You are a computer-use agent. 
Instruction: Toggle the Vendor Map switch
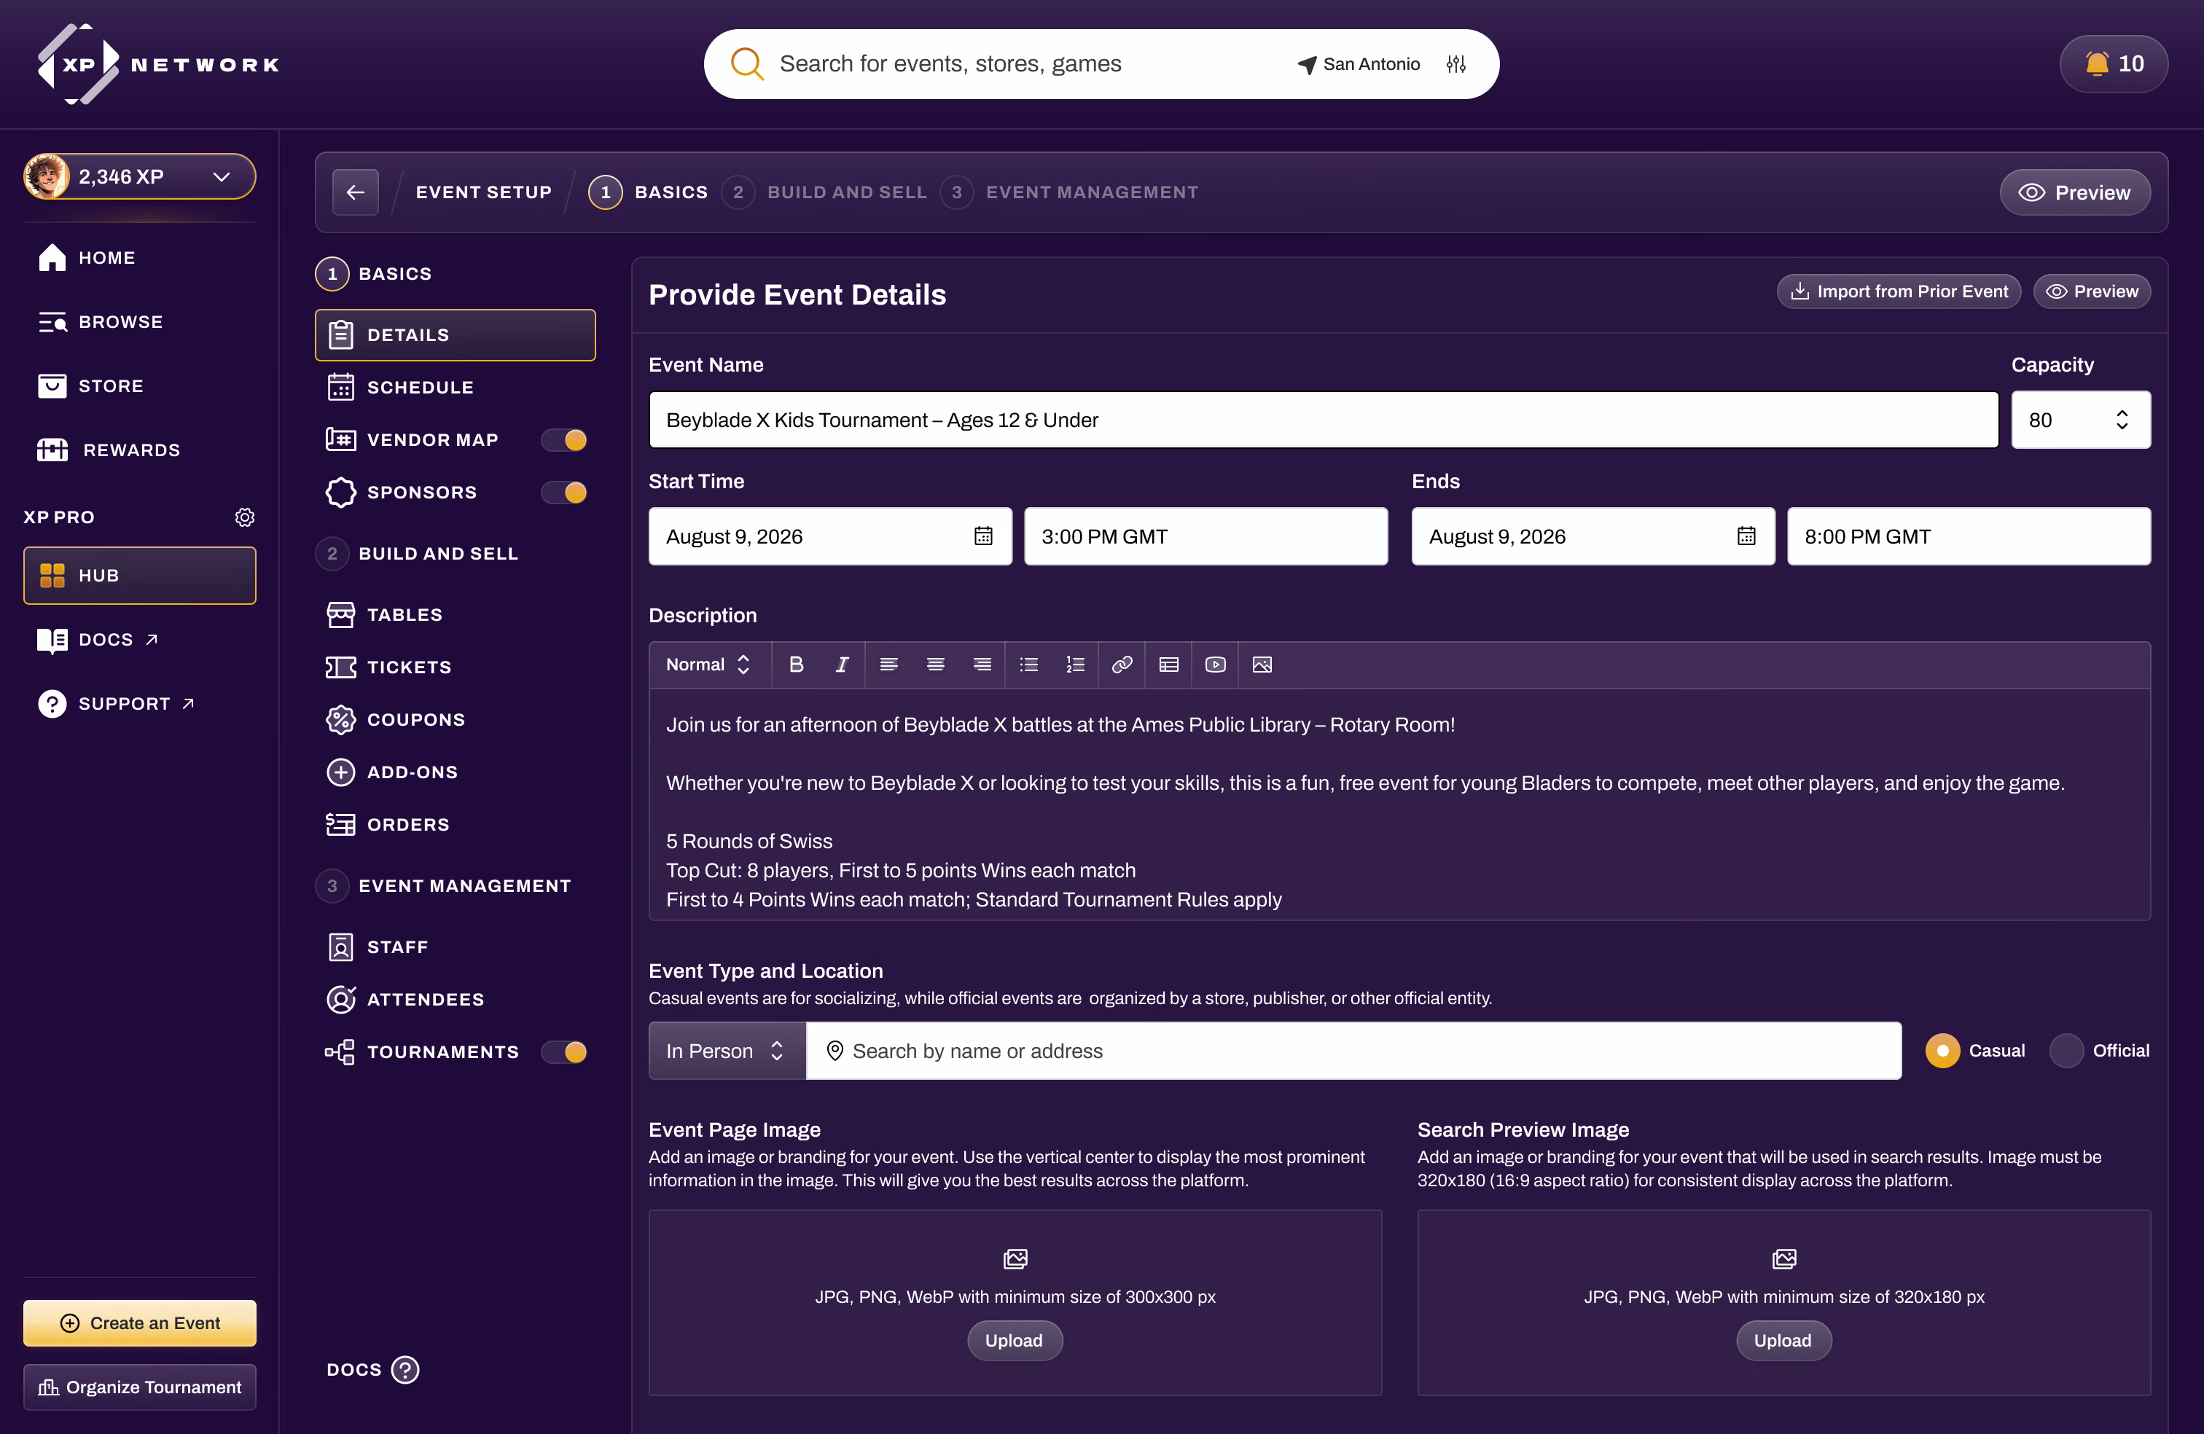565,439
